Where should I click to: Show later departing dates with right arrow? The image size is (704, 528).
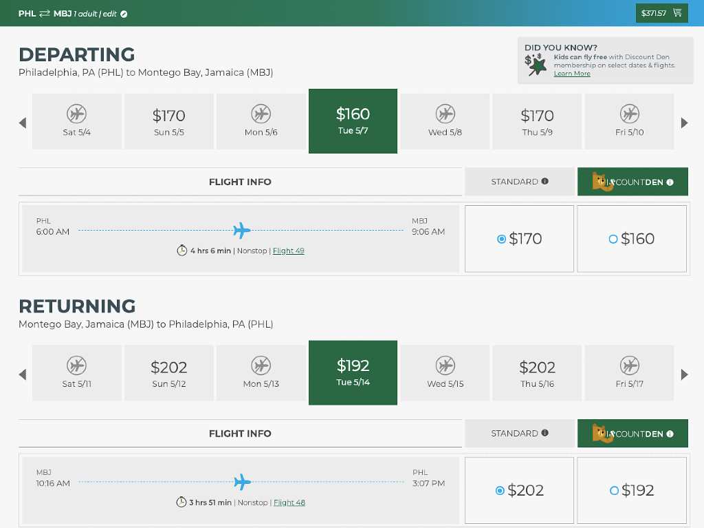click(684, 123)
